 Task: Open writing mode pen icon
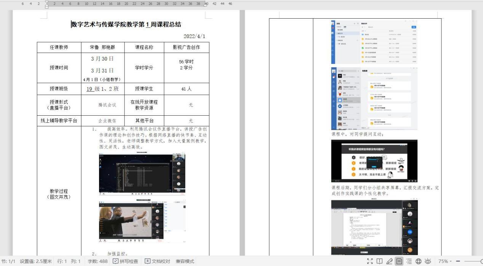coord(389,261)
